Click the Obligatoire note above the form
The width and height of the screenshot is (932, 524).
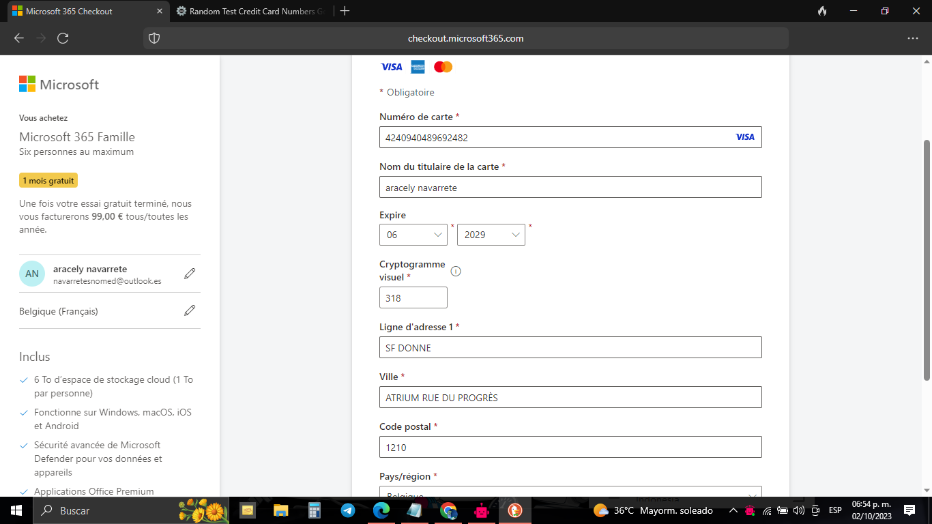[410, 92]
